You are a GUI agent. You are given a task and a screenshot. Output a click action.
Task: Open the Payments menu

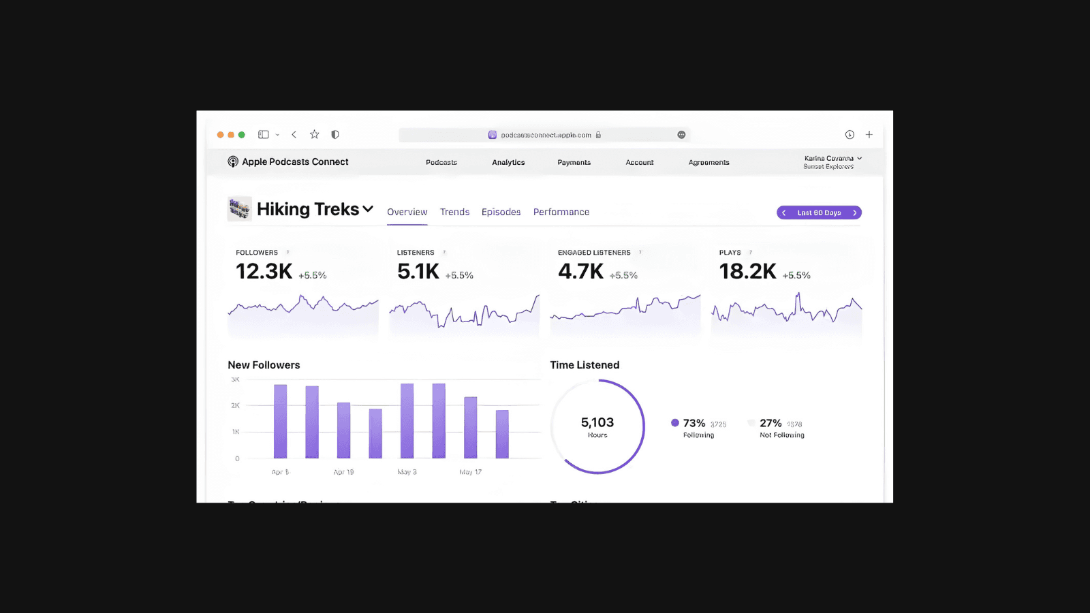pyautogui.click(x=574, y=162)
